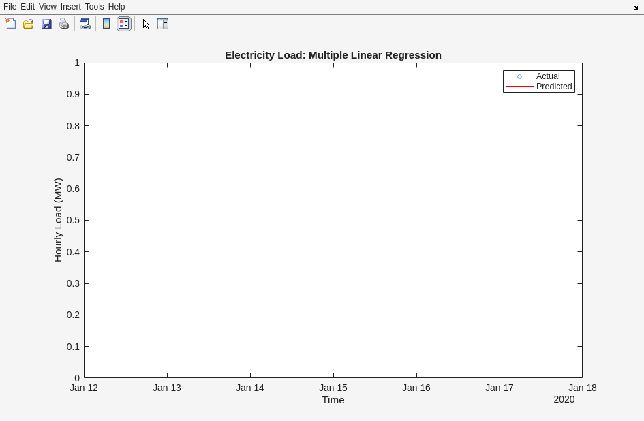Screen dimensions: 644x421
Task: Expand the Tools menu
Action: tap(94, 7)
